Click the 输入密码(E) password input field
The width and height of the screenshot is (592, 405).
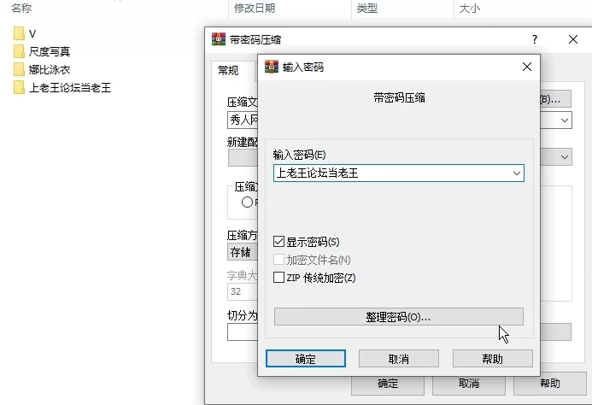point(399,173)
